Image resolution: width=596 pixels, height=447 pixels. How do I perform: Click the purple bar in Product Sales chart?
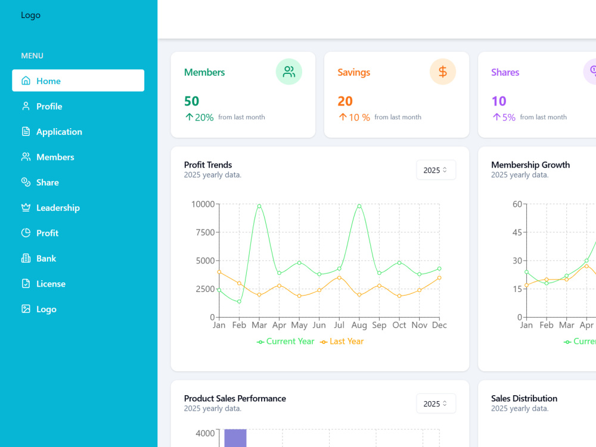tap(235, 438)
